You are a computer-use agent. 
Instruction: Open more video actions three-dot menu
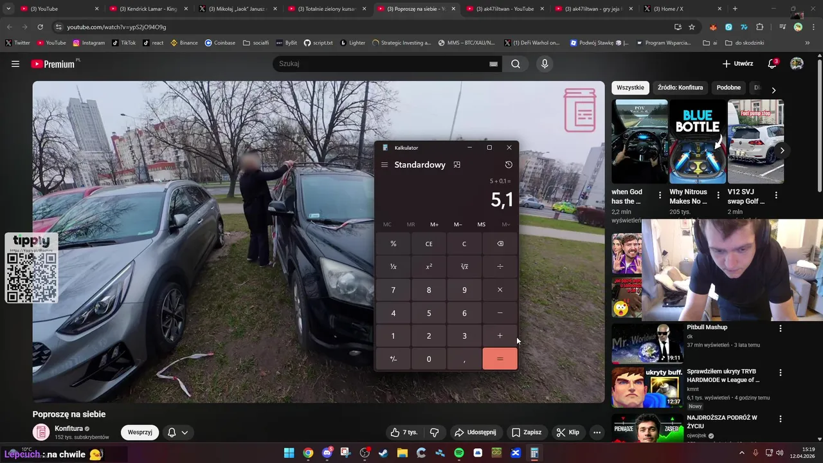coord(597,432)
